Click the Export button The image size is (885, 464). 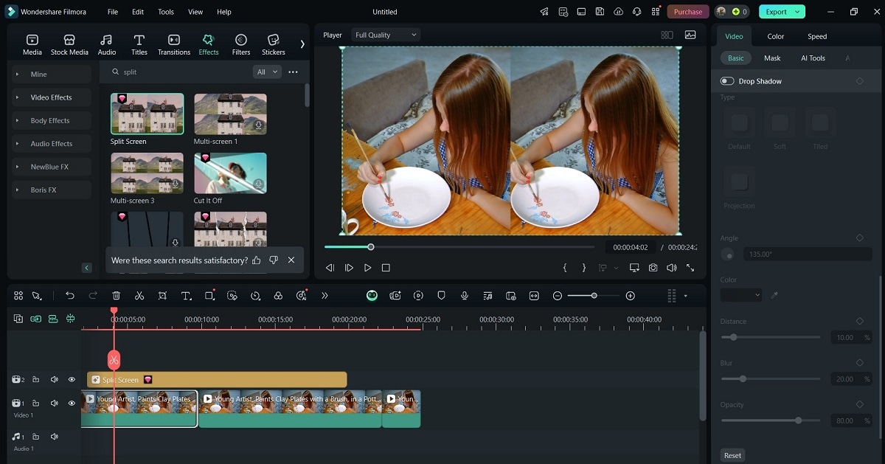(782, 12)
